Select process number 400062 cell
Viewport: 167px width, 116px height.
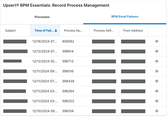pos(68,41)
